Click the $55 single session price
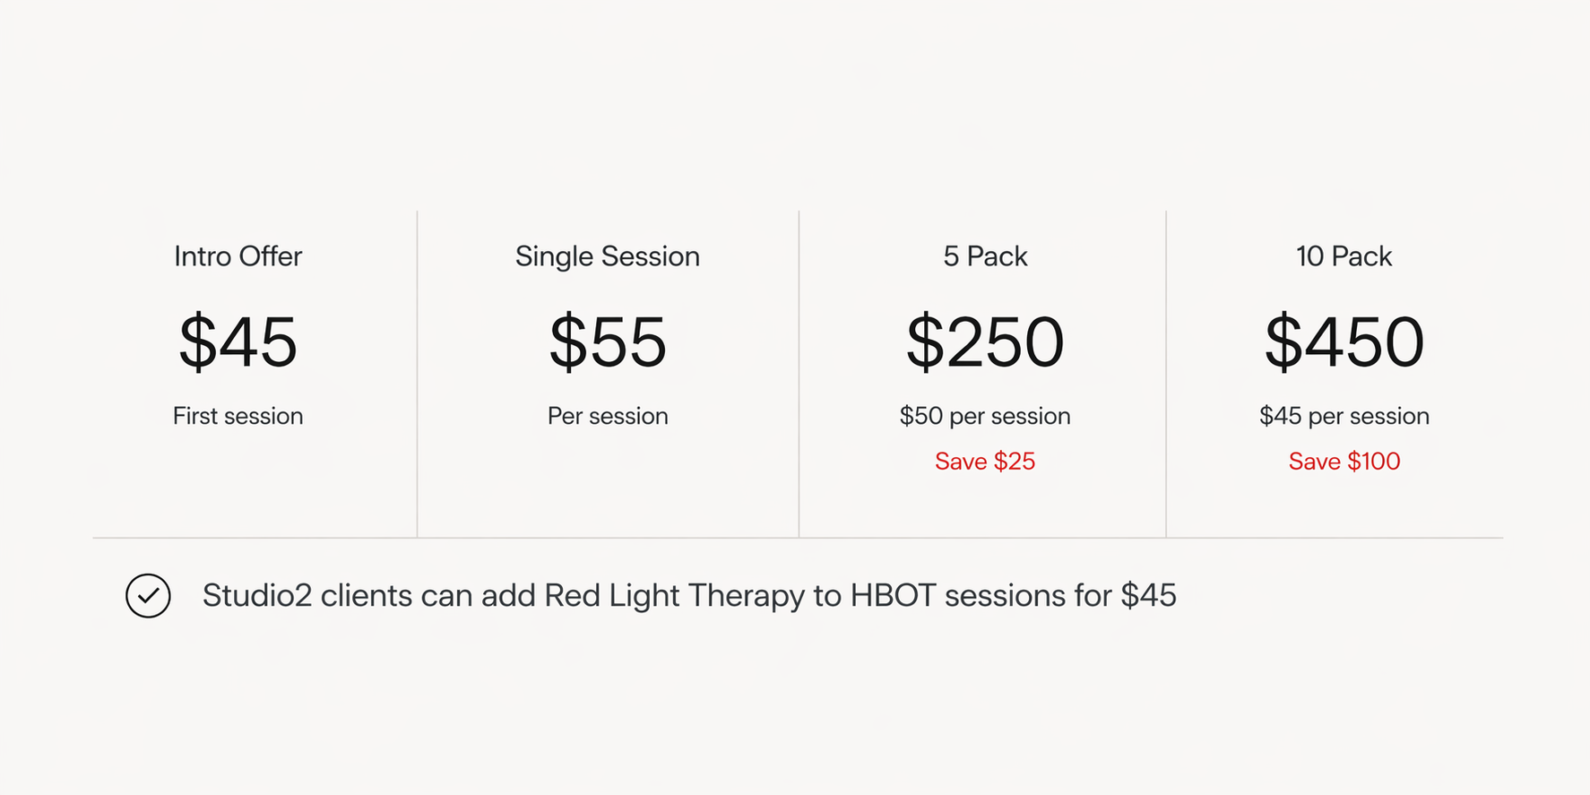This screenshot has width=1590, height=795. click(607, 341)
